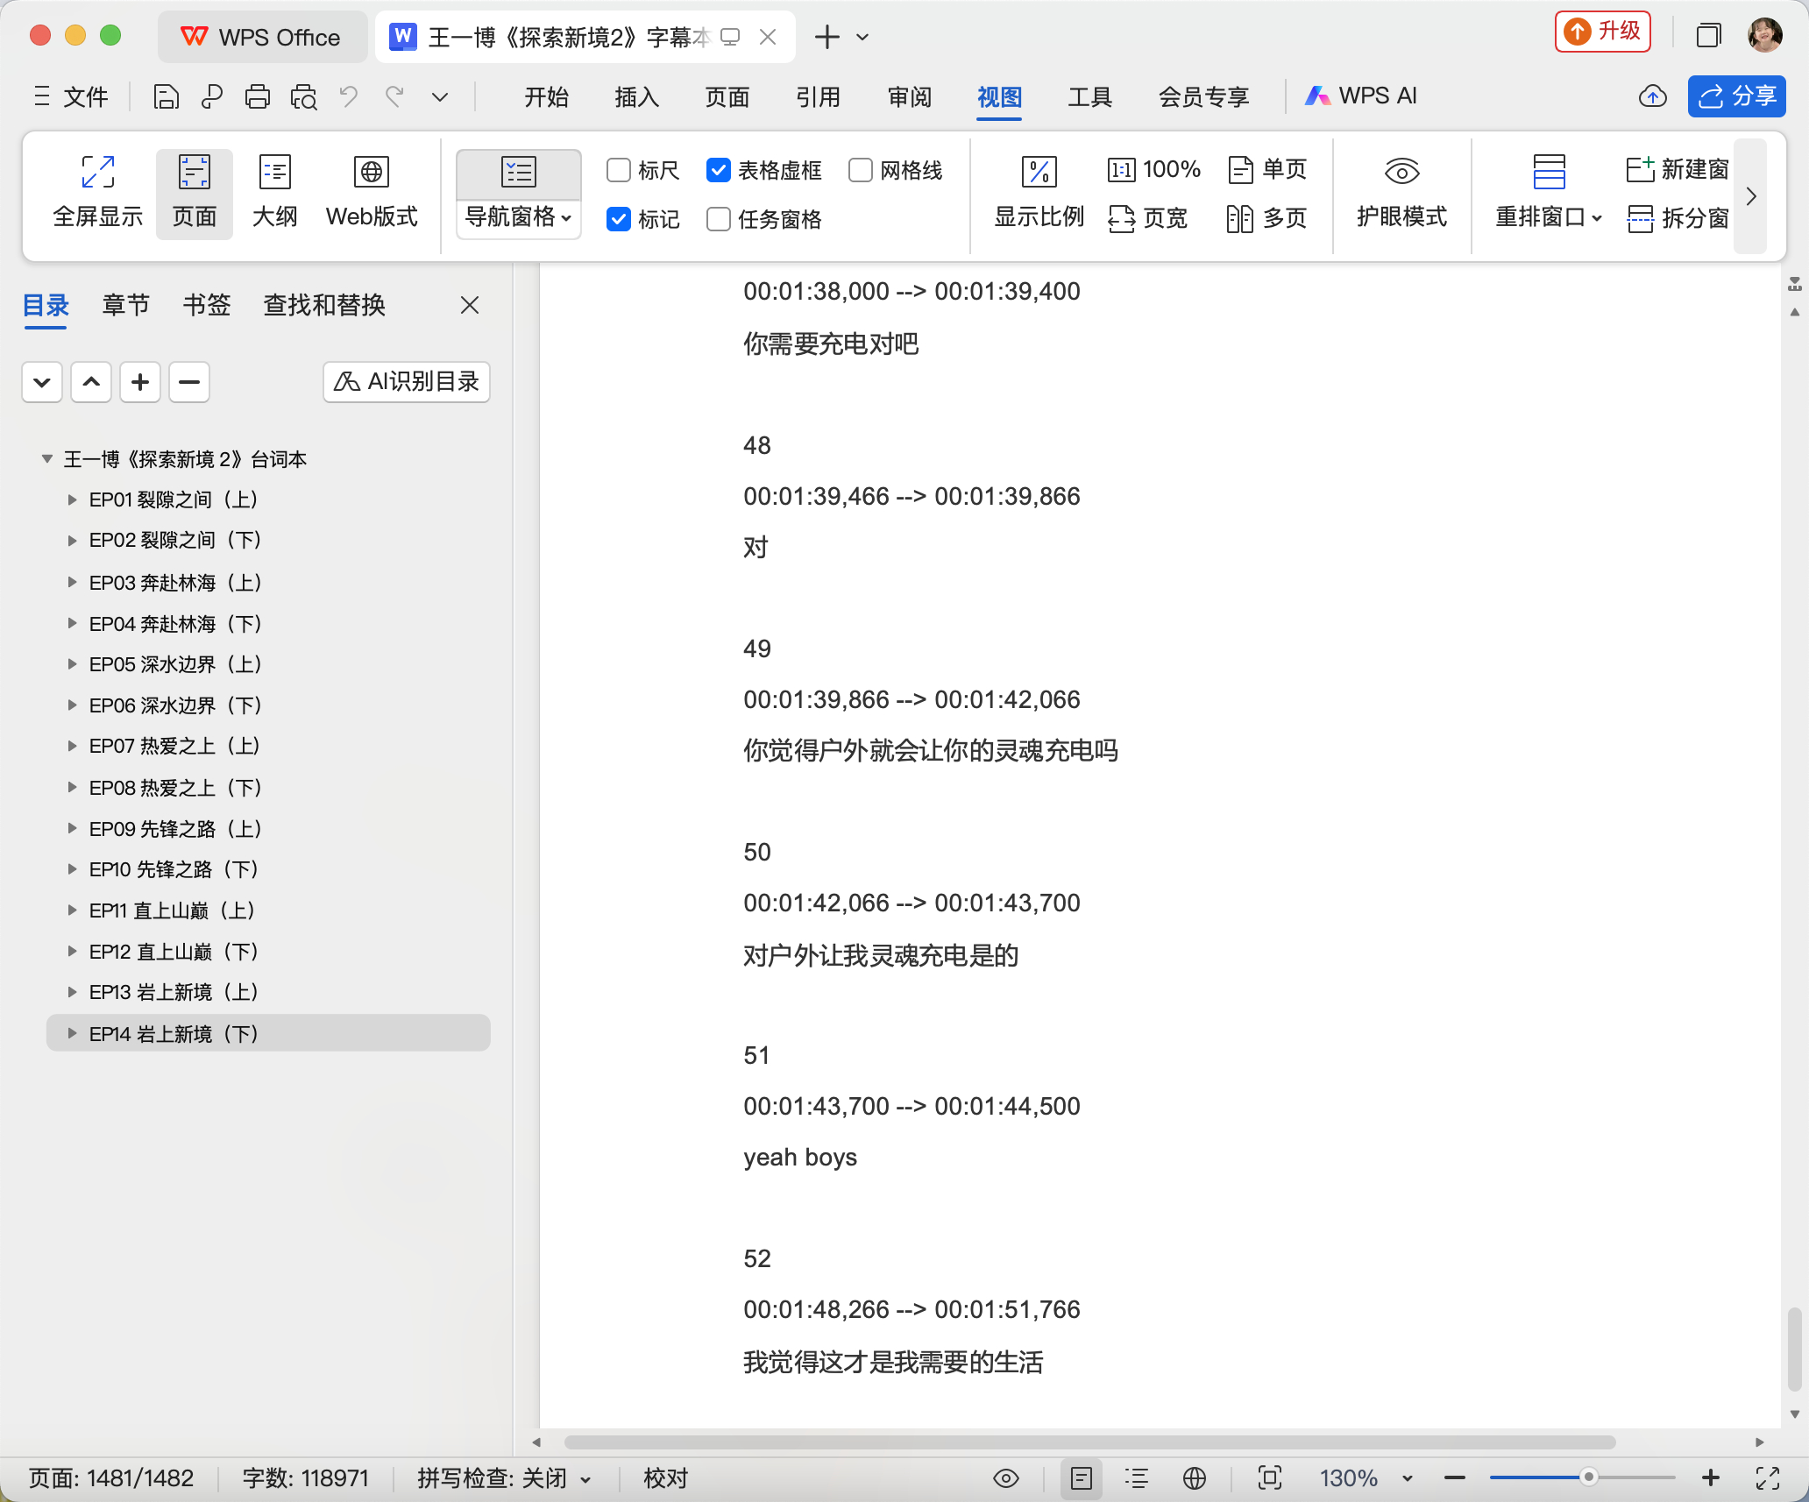Uncheck the Markup (标记) checkbox
1809x1502 pixels.
tap(619, 219)
